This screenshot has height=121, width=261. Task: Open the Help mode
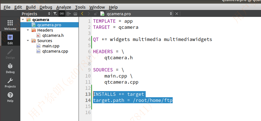point(10,97)
